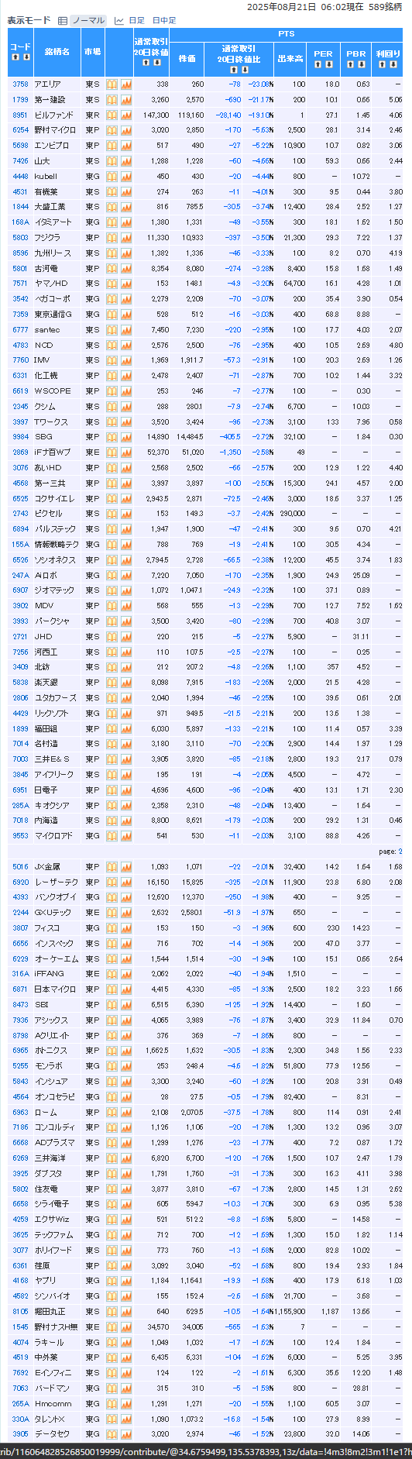Screen dimensions: 412x1459
Task: Open book info icon for 住友電
Action: 112,1189
